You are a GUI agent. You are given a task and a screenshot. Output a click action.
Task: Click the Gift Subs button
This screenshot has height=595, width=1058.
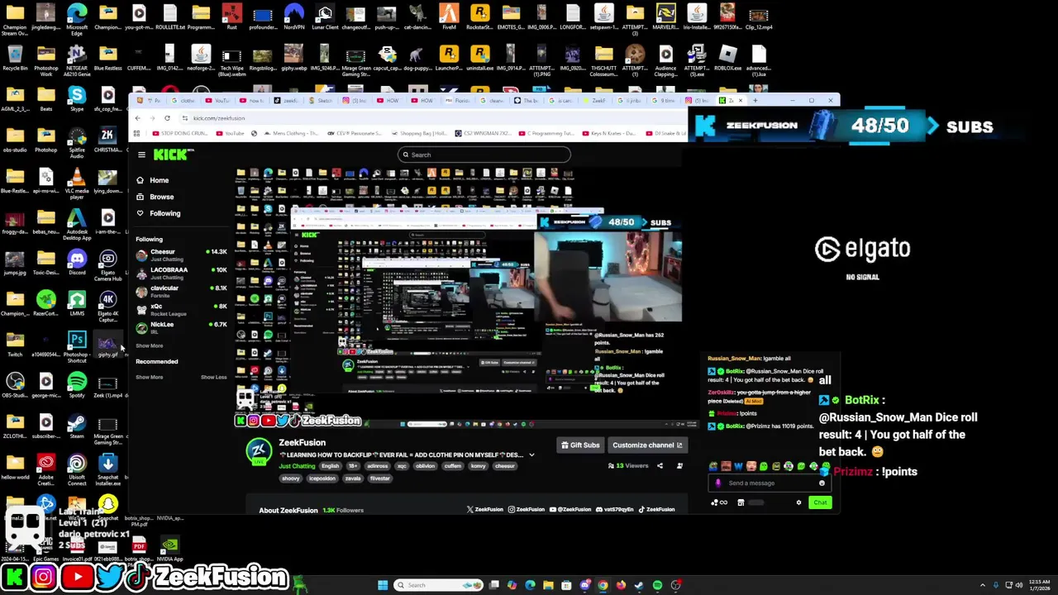click(x=580, y=445)
